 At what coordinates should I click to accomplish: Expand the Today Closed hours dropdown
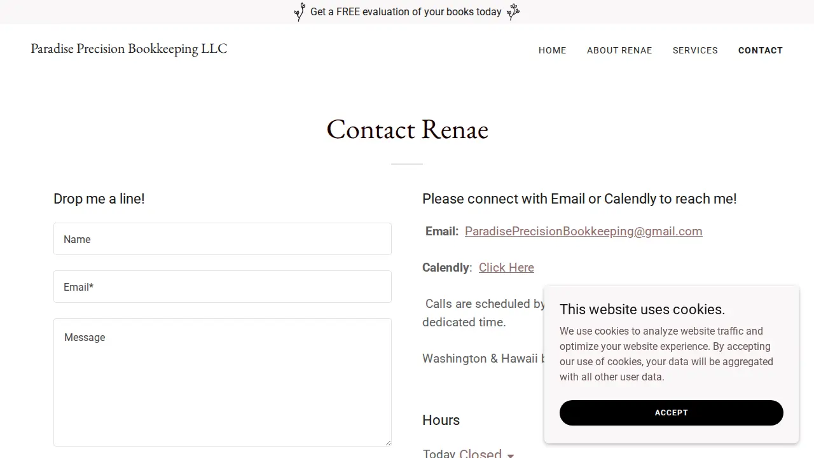coord(469,454)
